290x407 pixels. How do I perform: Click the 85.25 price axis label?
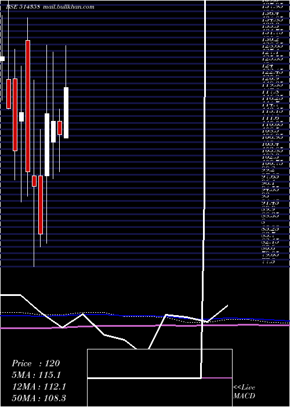[271, 229]
